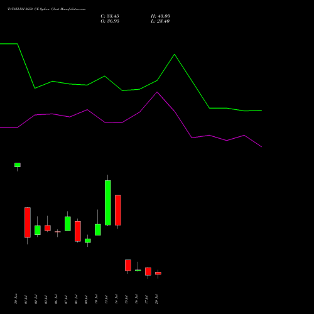Click the red candle above 14 Jul
Viewport: 314px width, 314px height.
click(118, 210)
